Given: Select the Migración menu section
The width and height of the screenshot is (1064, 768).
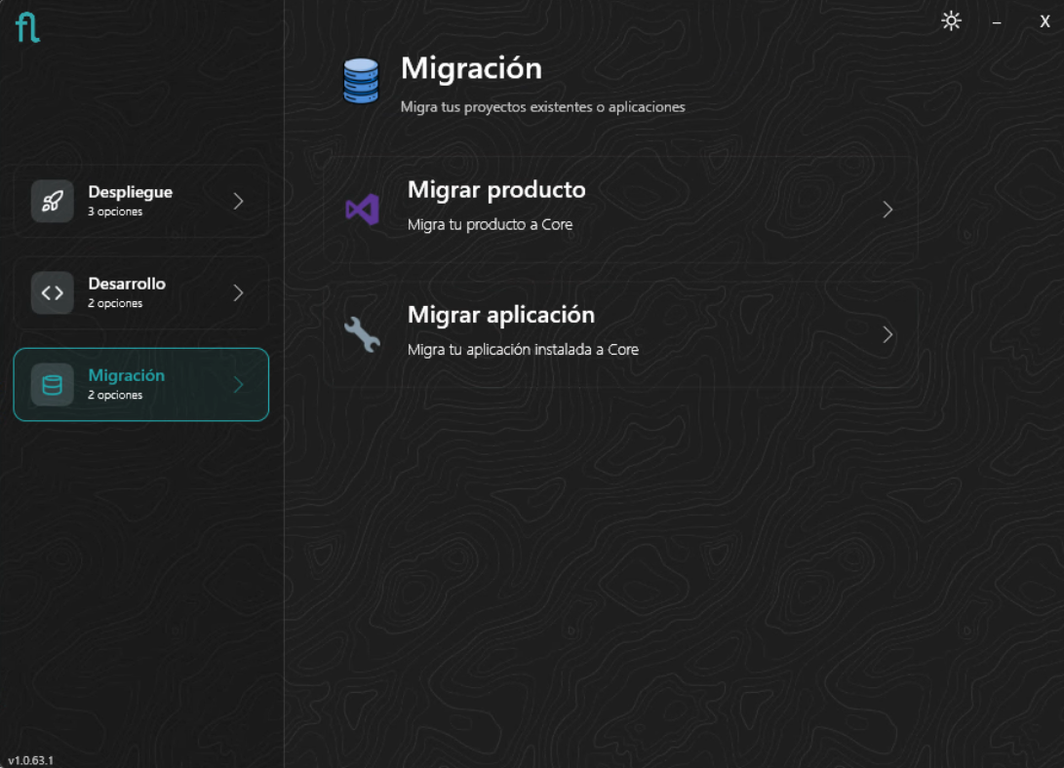Looking at the screenshot, I should (141, 384).
